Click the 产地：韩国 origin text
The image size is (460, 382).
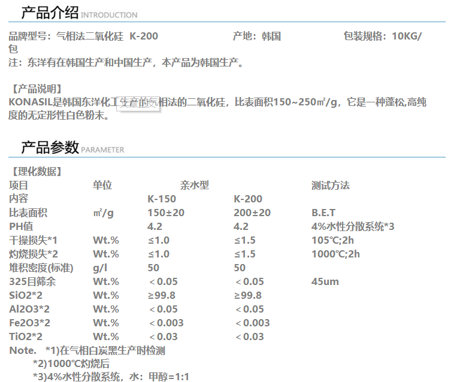256,37
